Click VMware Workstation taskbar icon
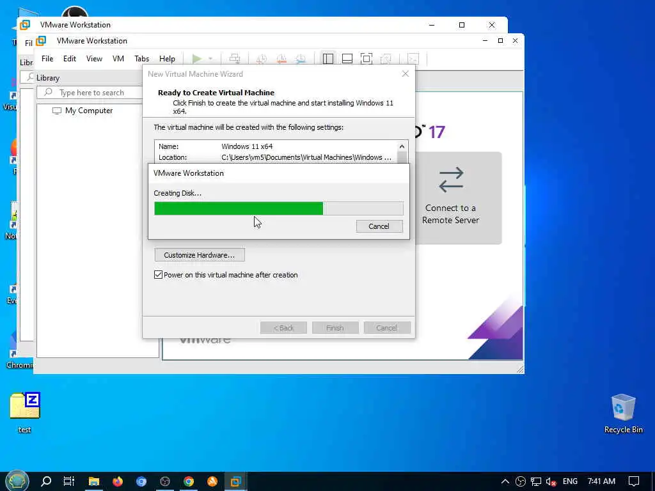This screenshot has width=655, height=491. [x=235, y=481]
